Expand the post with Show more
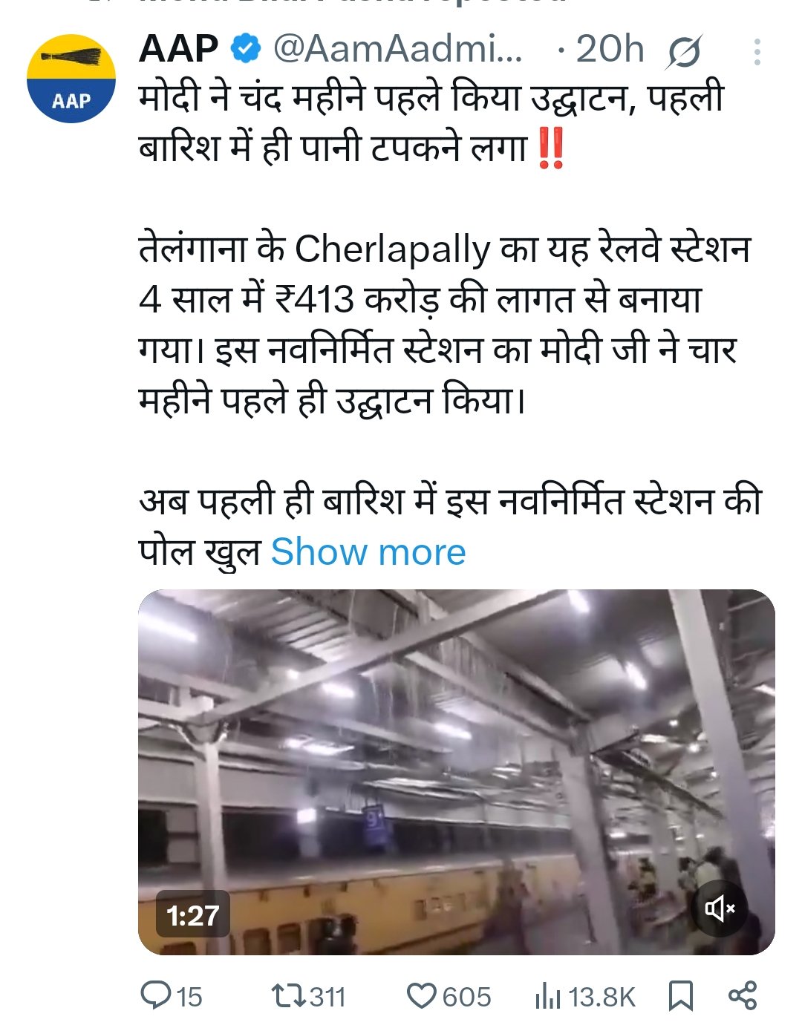This screenshot has width=802, height=1028. [x=368, y=552]
